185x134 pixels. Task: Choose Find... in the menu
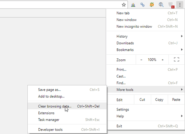click(x=146, y=83)
